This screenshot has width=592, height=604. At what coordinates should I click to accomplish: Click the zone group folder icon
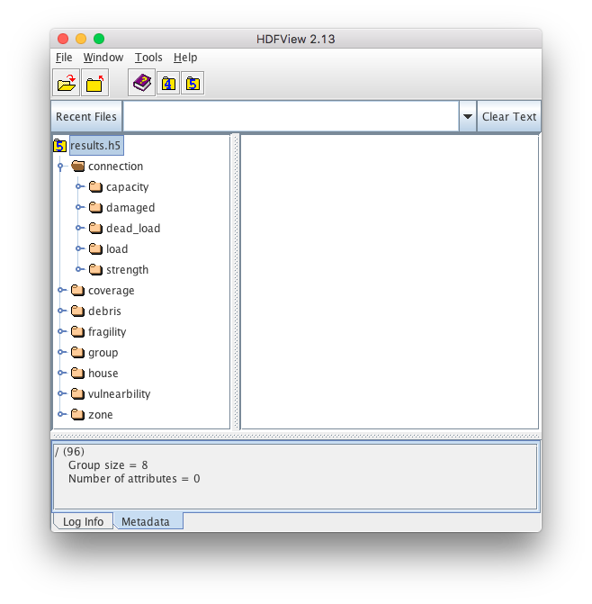tap(77, 414)
